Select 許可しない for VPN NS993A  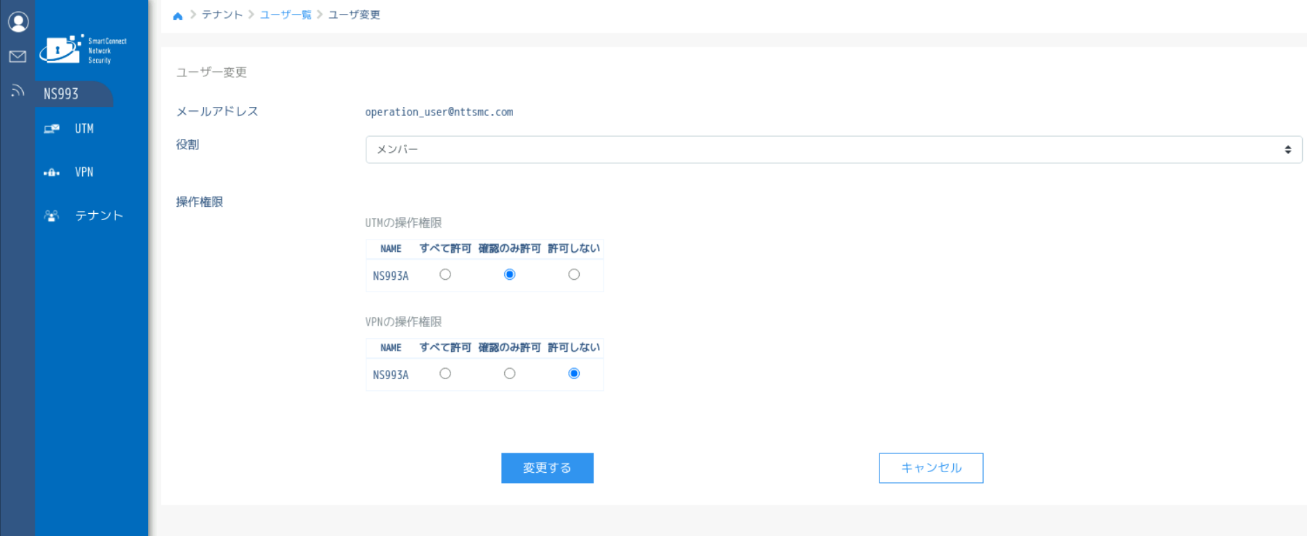(x=574, y=374)
